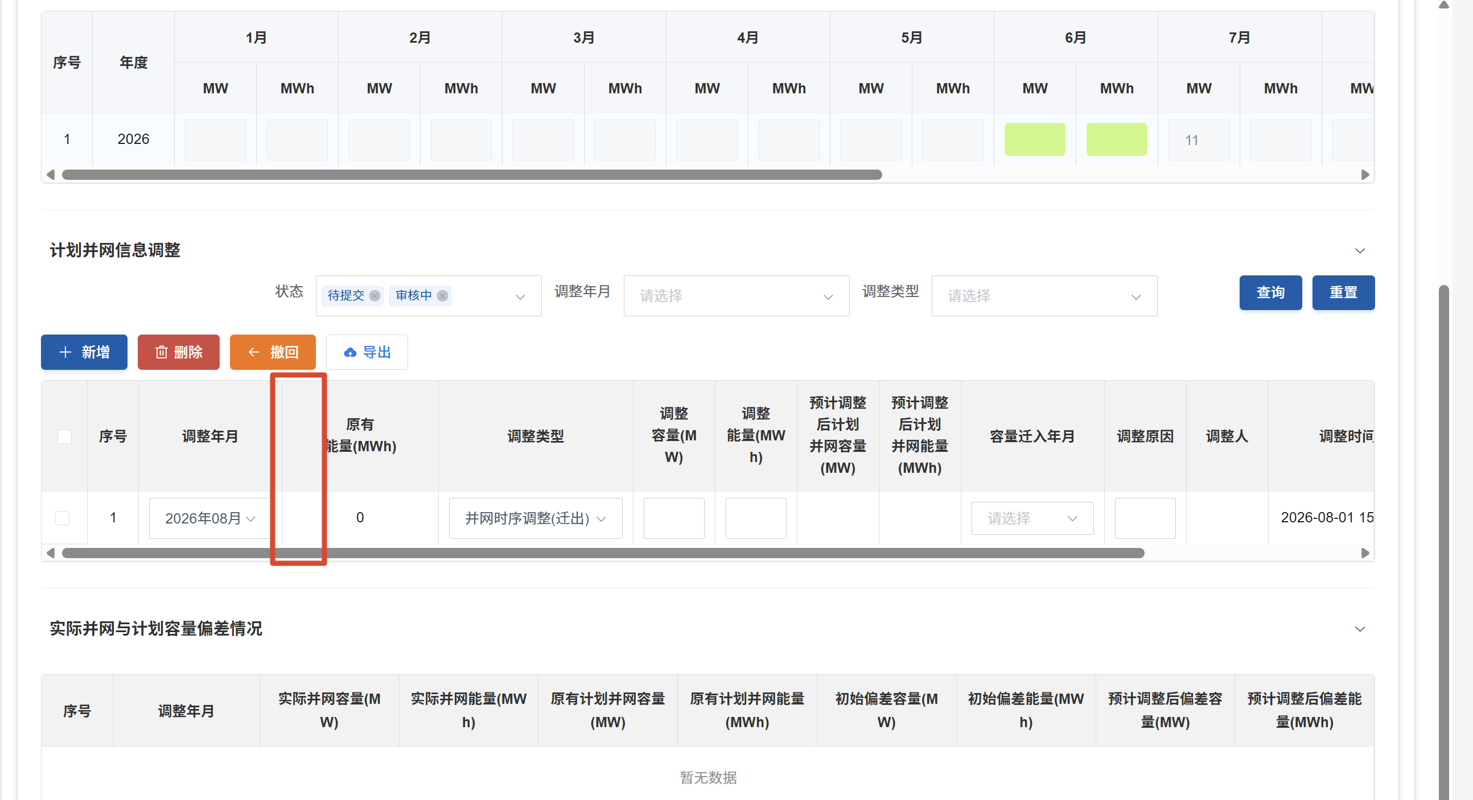This screenshot has width=1473, height=800.
Task: Click the 新增 add button
Action: pos(84,352)
